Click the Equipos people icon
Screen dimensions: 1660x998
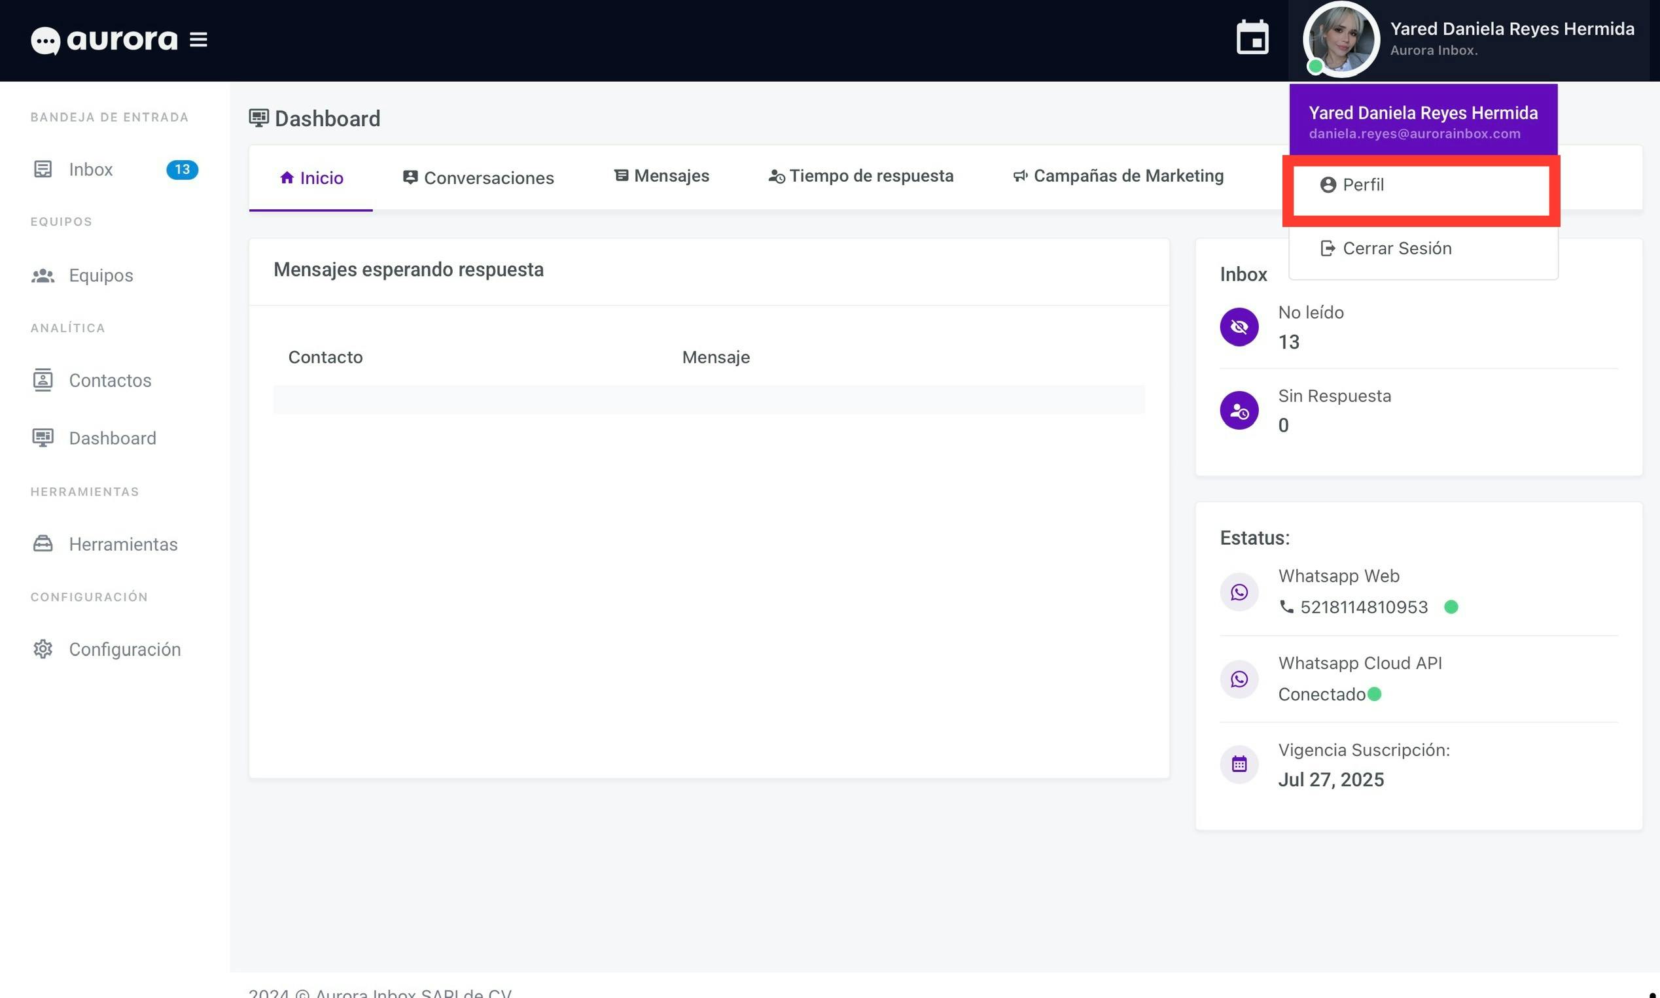point(43,276)
